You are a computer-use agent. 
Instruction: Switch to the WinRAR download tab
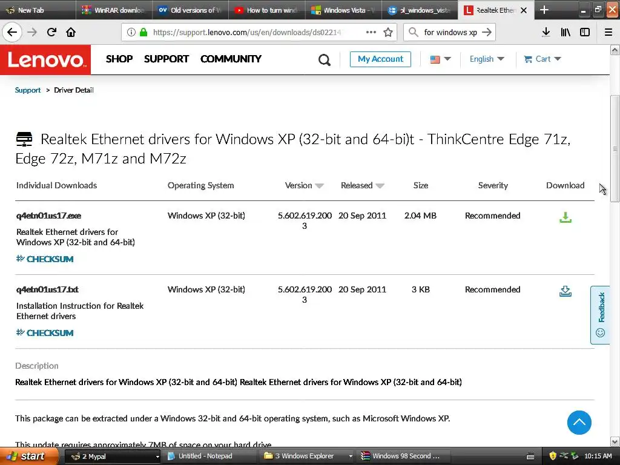click(114, 10)
